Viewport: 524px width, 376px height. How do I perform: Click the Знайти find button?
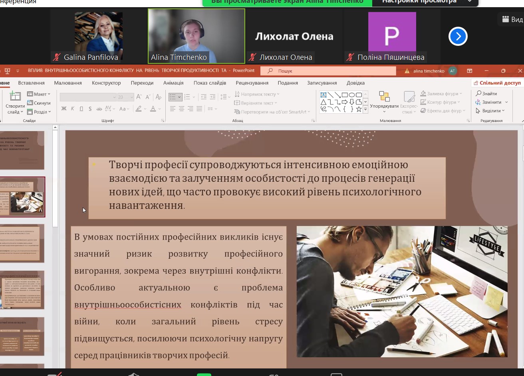click(486, 94)
